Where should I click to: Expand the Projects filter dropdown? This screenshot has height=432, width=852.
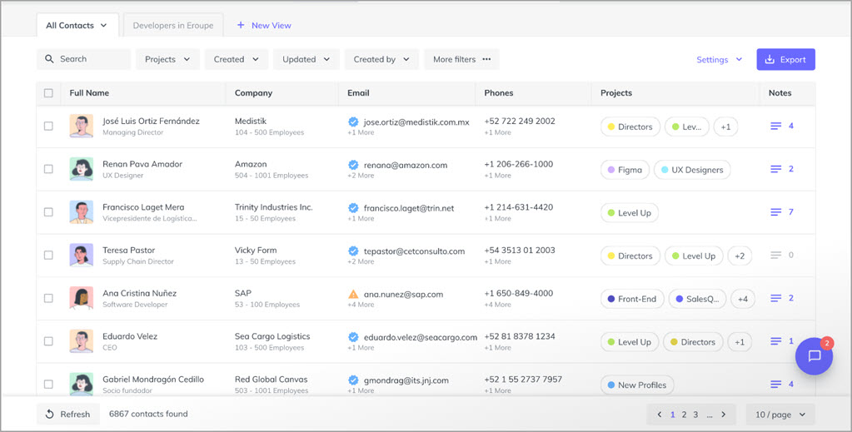167,59
